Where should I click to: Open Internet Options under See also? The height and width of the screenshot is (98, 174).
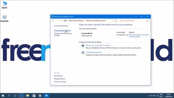(x=60, y=79)
